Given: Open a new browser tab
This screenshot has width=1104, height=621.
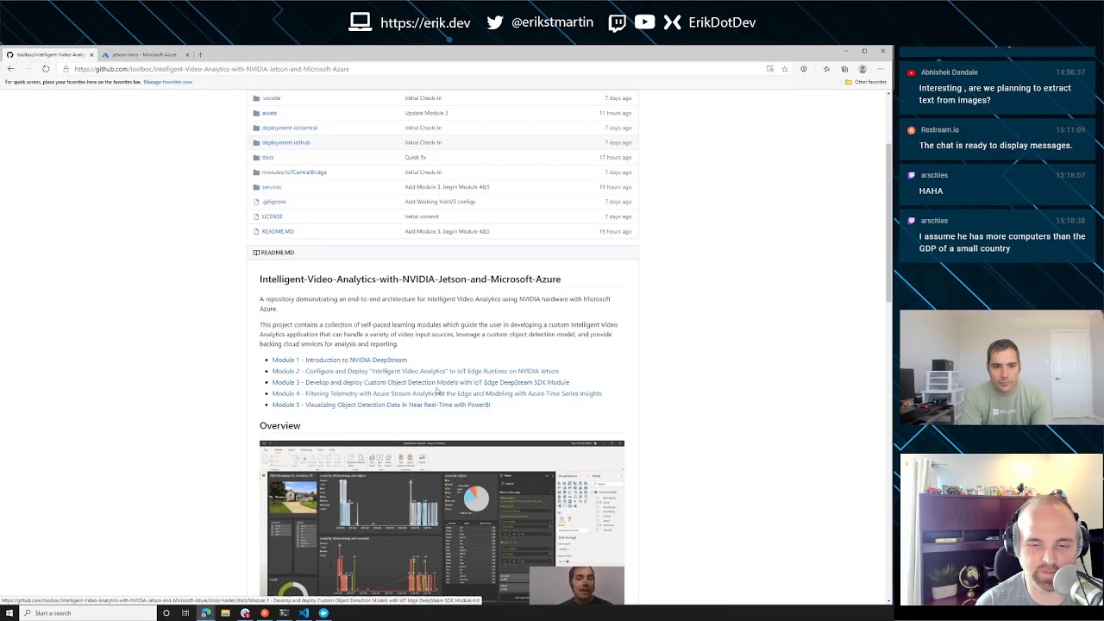Looking at the screenshot, I should click(200, 54).
